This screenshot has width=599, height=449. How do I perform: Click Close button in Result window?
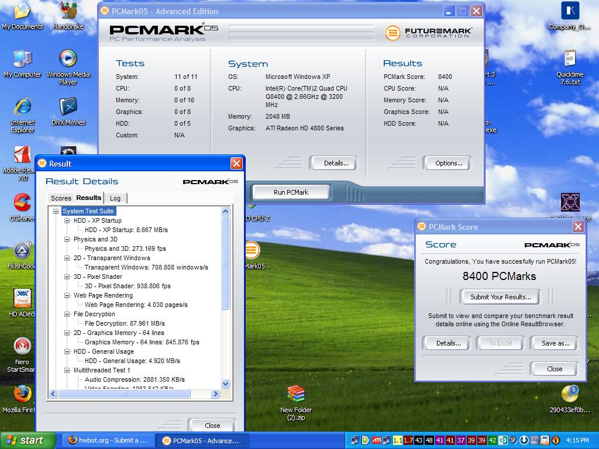(212, 426)
